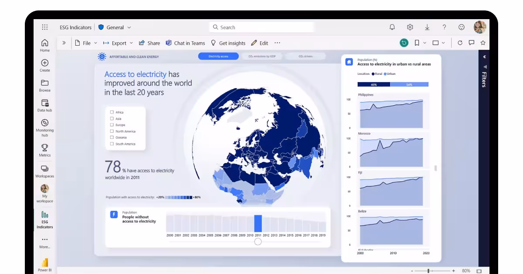Open the comments speech bubble icon
The image size is (523, 274).
coord(472,43)
